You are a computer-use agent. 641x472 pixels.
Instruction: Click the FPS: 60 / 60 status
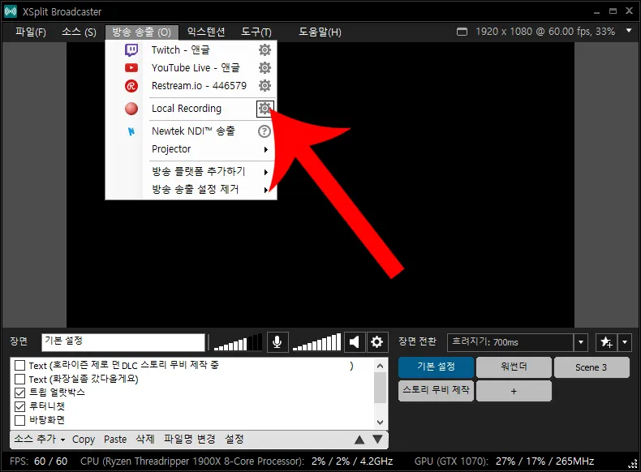pyautogui.click(x=38, y=461)
